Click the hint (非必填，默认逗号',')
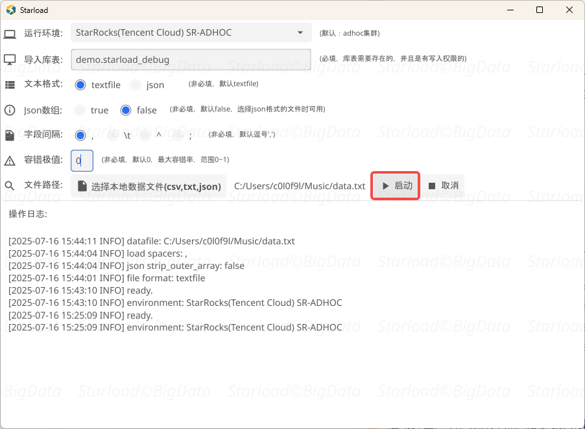The height and width of the screenshot is (429, 585). 241,134
